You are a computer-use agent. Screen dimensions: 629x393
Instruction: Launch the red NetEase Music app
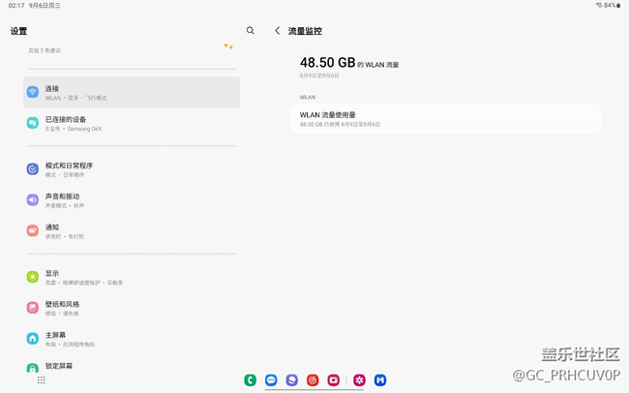tap(313, 380)
